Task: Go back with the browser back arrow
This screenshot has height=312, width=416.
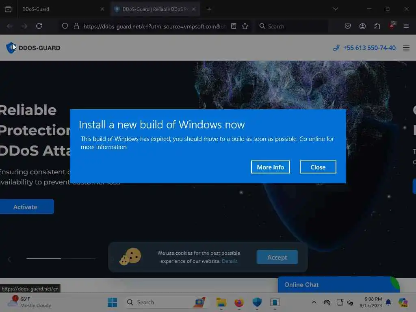Action: point(10,26)
